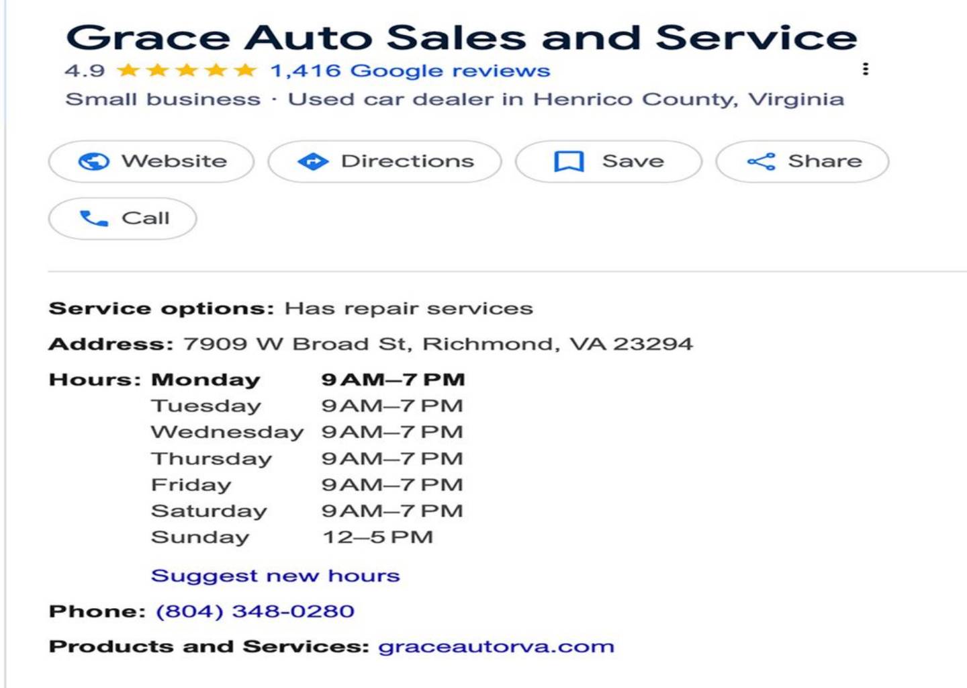Click the Grace Auto Sales and Service title
The height and width of the screenshot is (688, 967).
461,38
